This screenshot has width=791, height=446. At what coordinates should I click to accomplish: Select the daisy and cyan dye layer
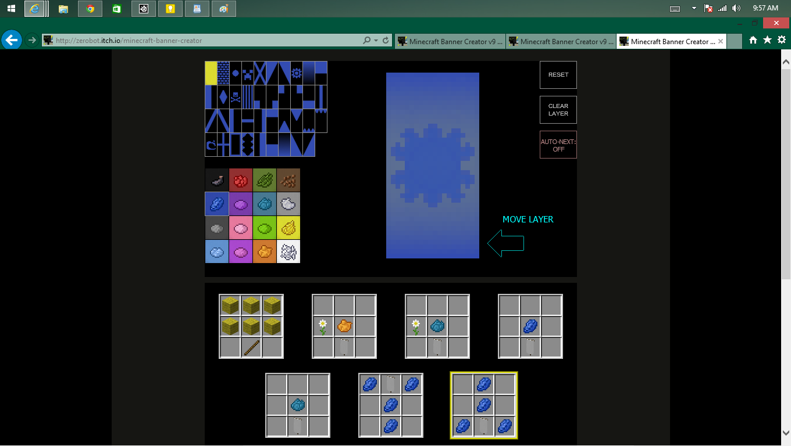tap(437, 326)
